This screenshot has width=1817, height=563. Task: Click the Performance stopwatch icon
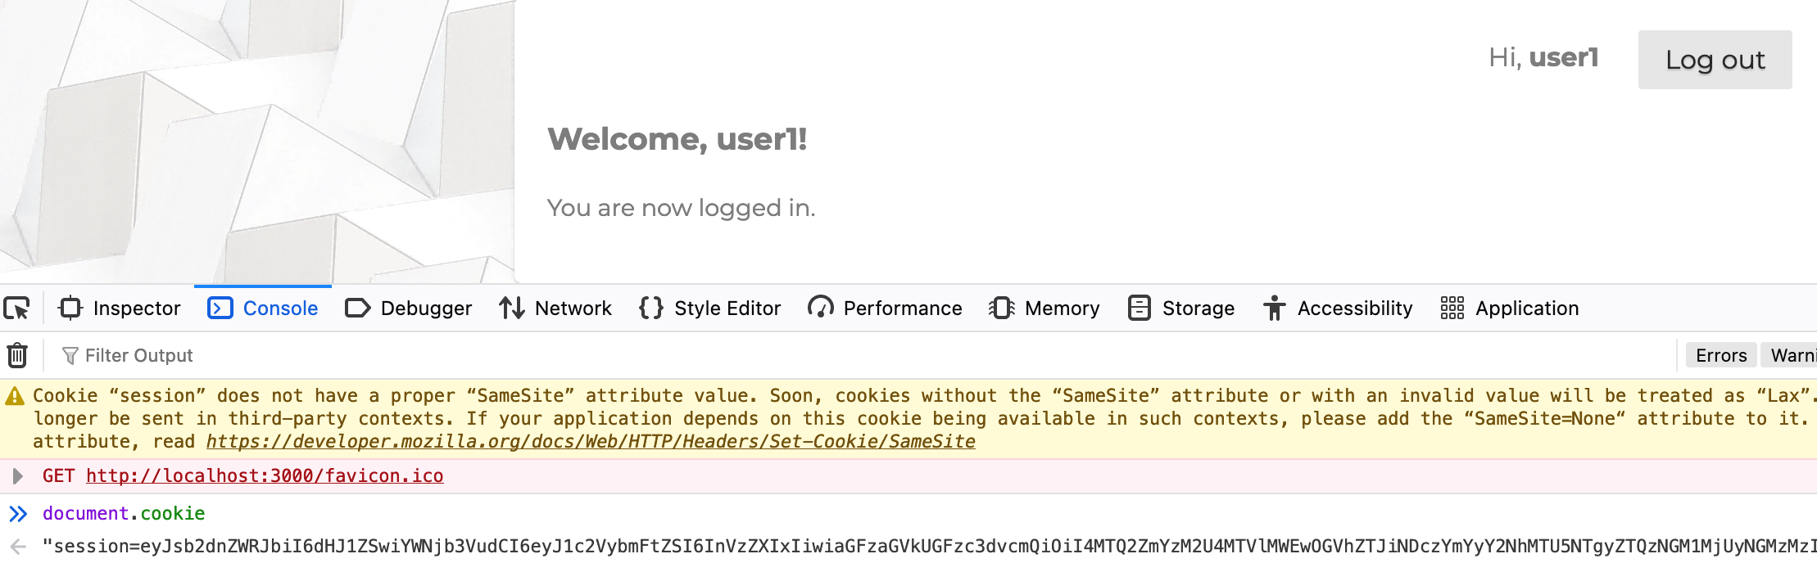pyautogui.click(x=820, y=309)
